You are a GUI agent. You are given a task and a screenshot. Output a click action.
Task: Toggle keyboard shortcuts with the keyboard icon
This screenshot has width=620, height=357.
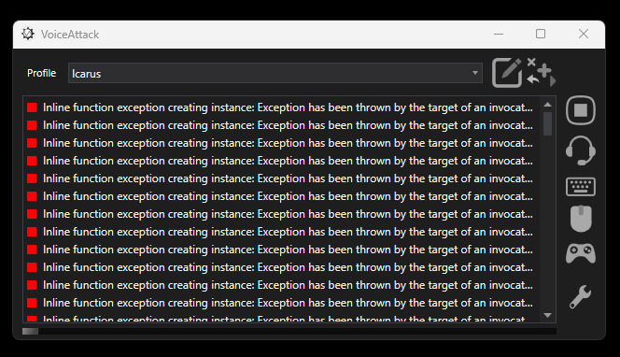(x=581, y=186)
